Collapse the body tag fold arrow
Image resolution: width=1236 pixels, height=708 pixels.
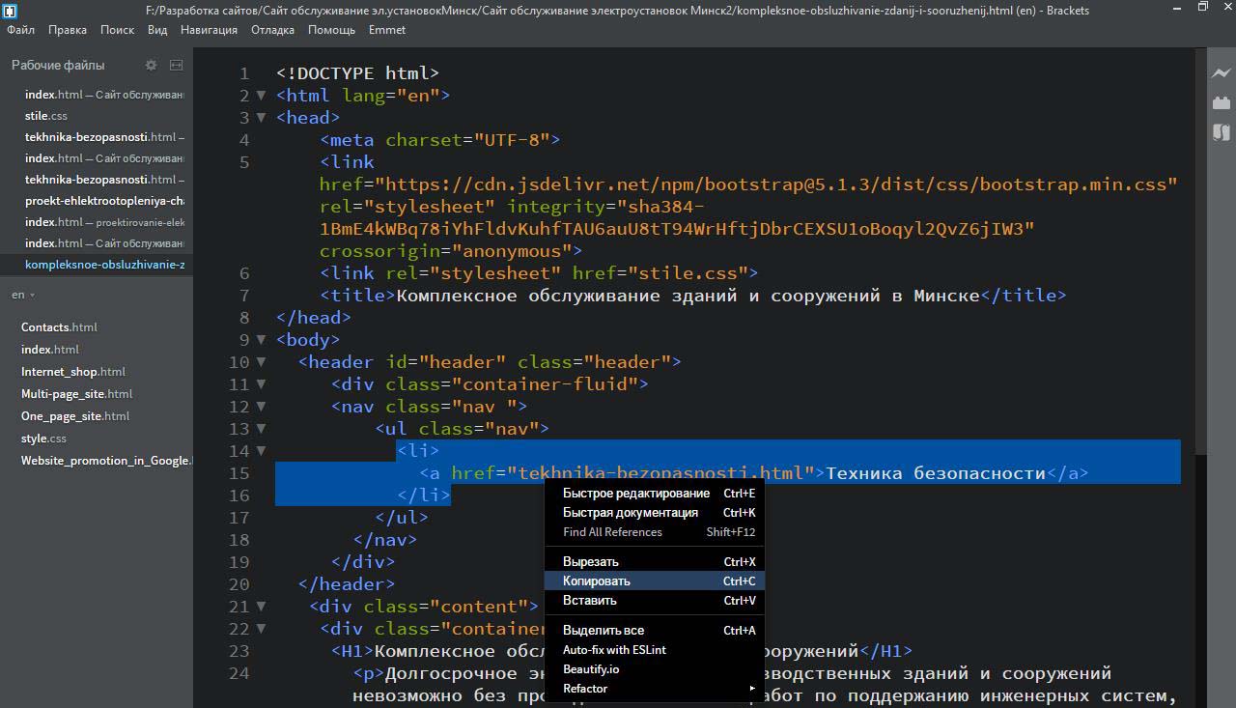pos(261,340)
